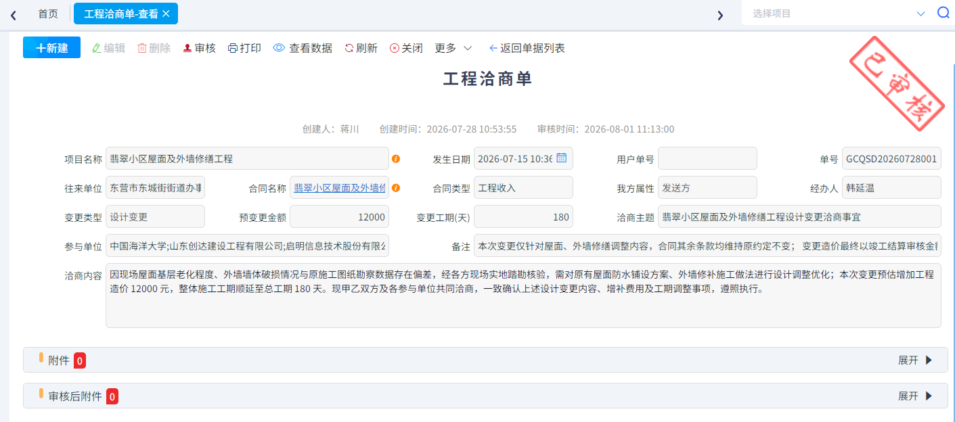Click the 创建人：蒋川 text

[330, 129]
